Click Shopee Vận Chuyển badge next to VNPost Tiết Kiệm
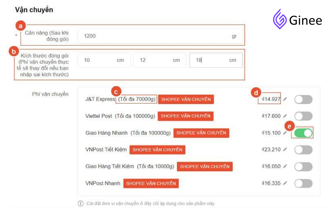The width and height of the screenshot is (327, 208). pos(157,150)
